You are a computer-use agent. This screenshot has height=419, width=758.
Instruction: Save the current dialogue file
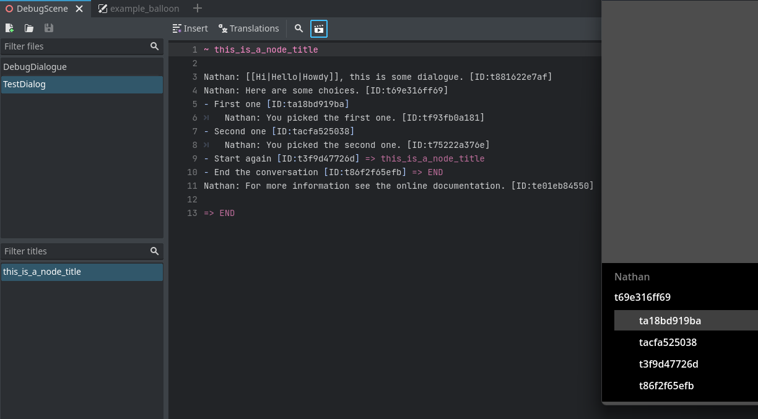tap(48, 28)
